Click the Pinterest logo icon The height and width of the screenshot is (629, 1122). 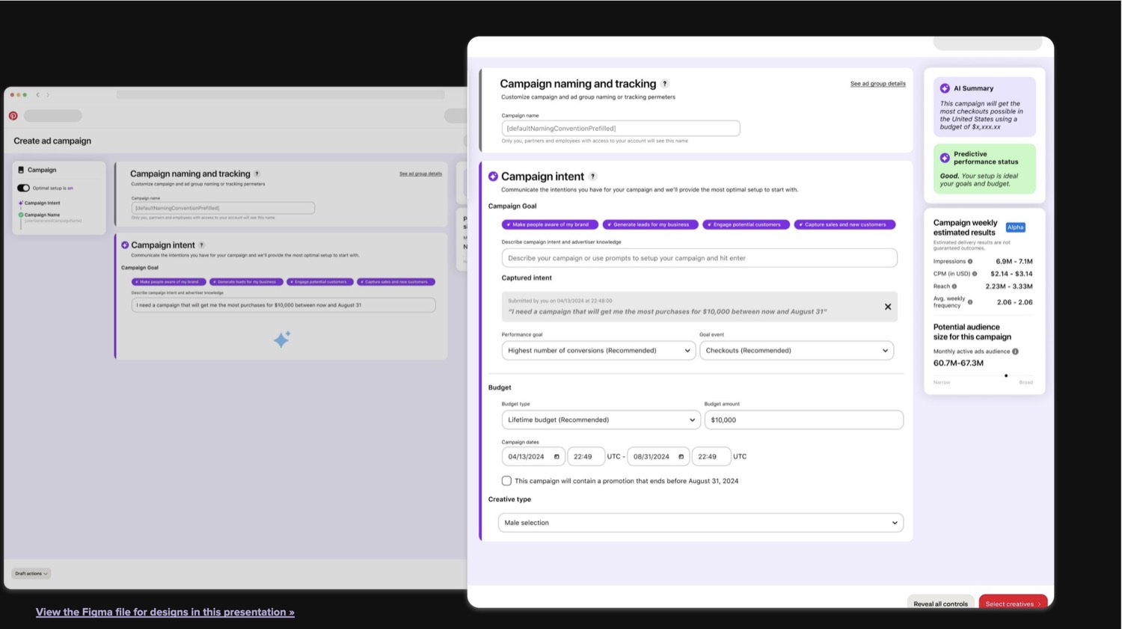coord(13,116)
